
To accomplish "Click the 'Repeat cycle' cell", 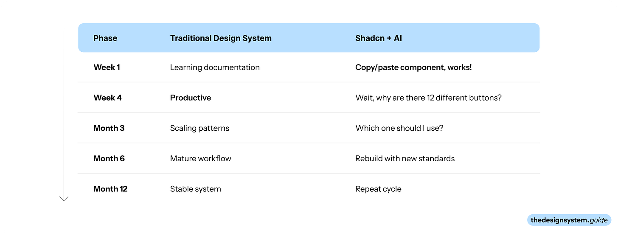I will coord(378,189).
